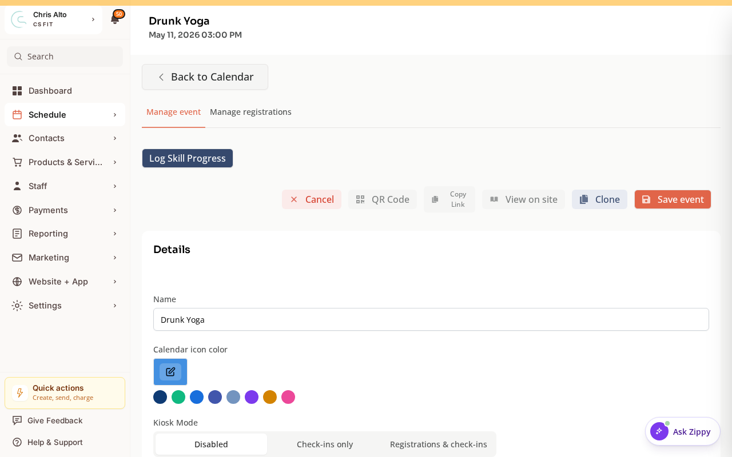732x457 pixels.
Task: Focus the Search field in sidebar
Action: tap(65, 57)
